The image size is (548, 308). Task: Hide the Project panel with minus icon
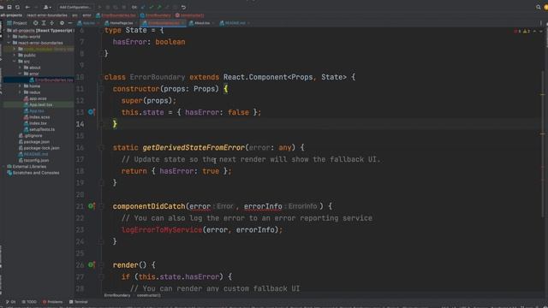pos(70,23)
